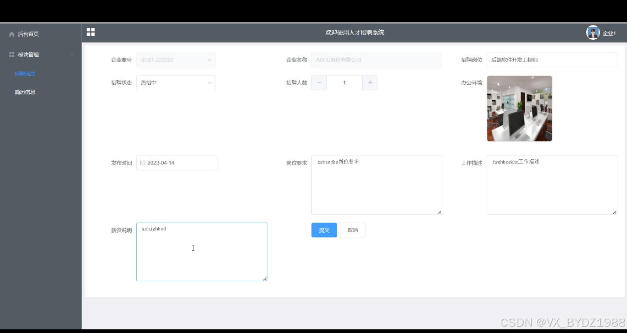The height and width of the screenshot is (333, 627).
Task: Click the 招聘岗位 input field
Action: click(x=552, y=60)
